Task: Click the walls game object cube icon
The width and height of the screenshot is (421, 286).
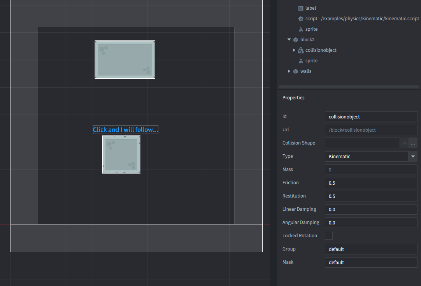Action: tap(296, 72)
